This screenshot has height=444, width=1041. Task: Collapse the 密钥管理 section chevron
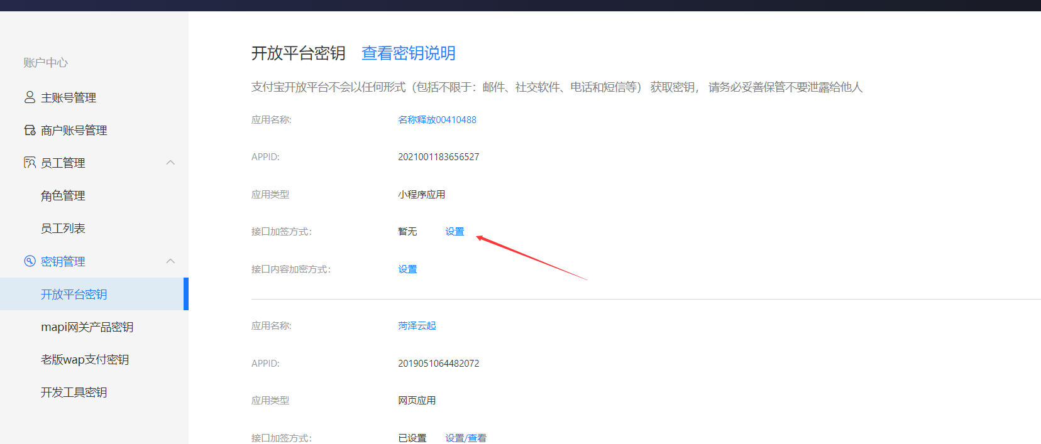(x=170, y=261)
